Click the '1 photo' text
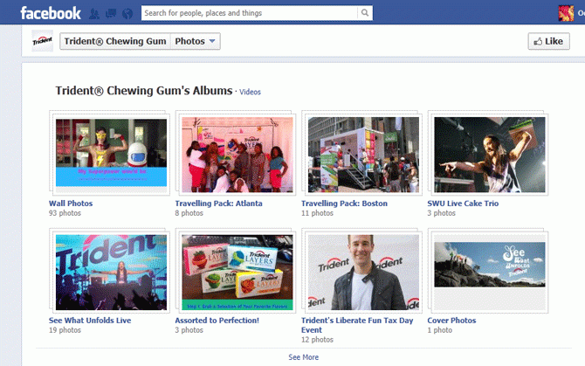Viewport: 585px width, 366px height. 439,330
